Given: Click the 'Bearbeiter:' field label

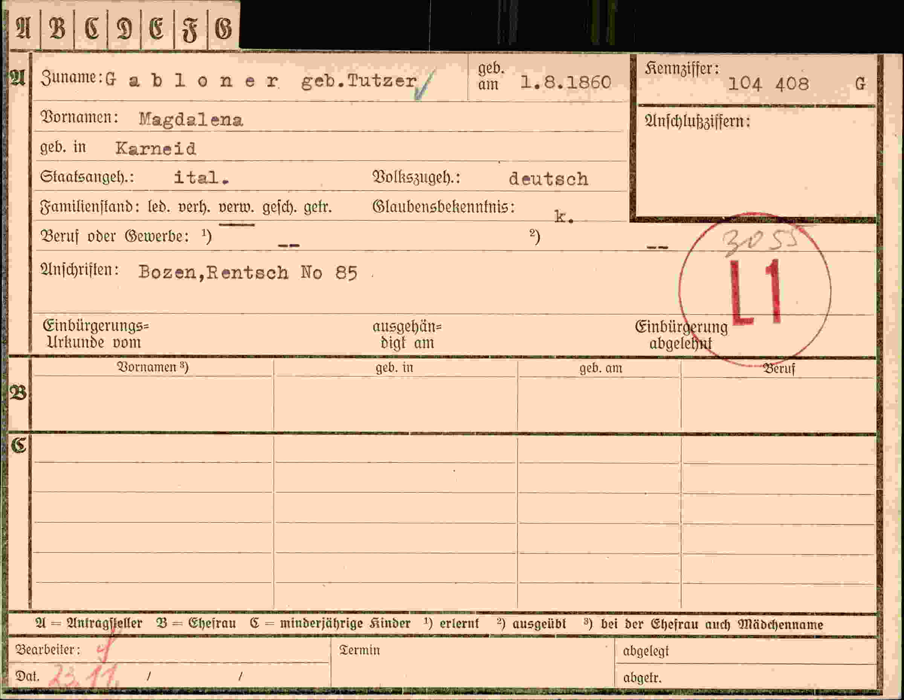Looking at the screenshot, I should pyautogui.click(x=47, y=650).
